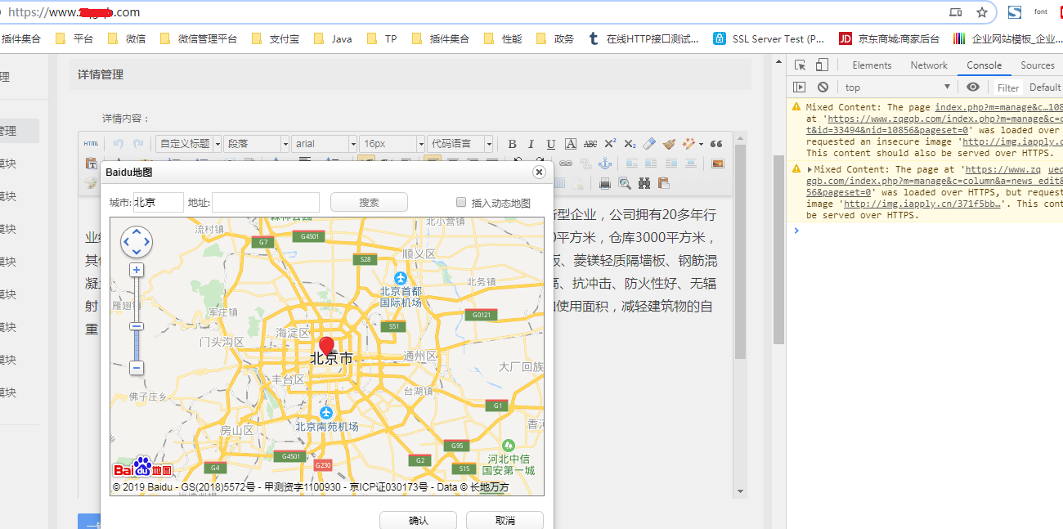Open the Default levels dropdown in console

point(1045,87)
